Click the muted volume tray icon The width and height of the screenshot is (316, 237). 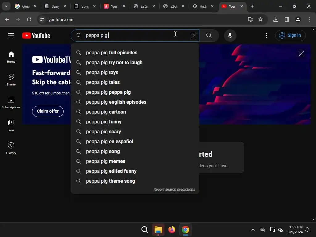click(280, 230)
